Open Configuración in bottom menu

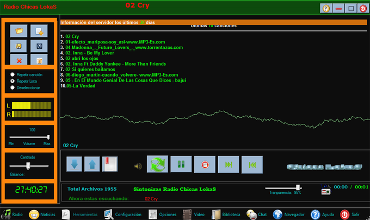pyautogui.click(x=123, y=215)
